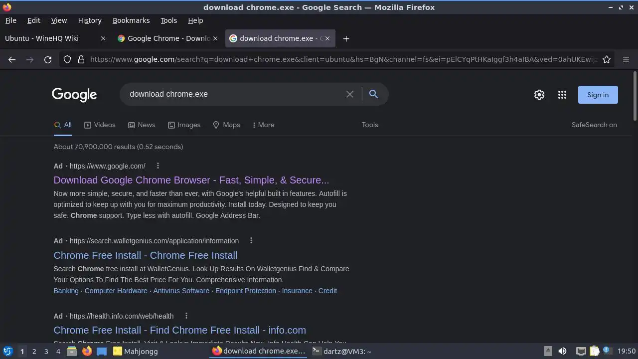Open Google search Tools options
The height and width of the screenshot is (359, 638).
pyautogui.click(x=370, y=125)
